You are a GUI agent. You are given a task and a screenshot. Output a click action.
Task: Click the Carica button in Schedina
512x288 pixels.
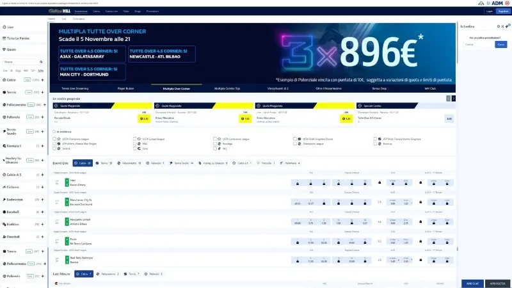(x=501, y=44)
